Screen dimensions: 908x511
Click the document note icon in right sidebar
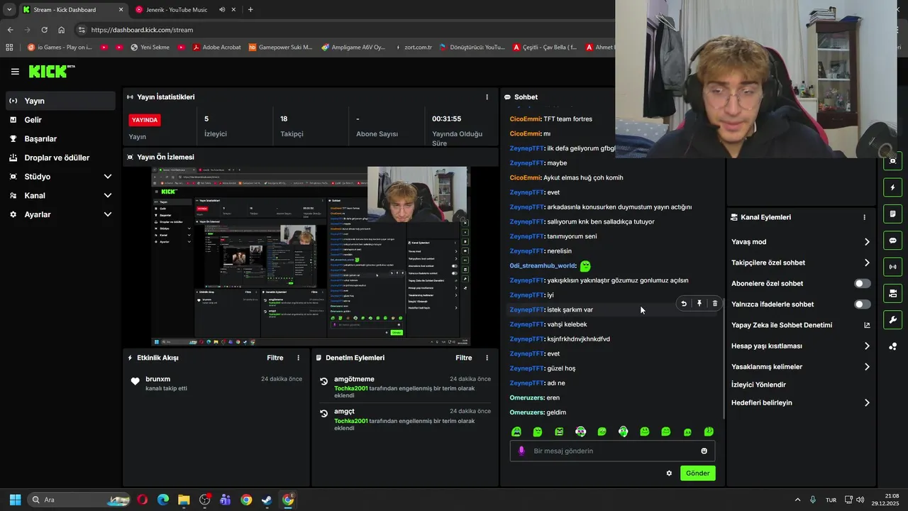point(892,214)
